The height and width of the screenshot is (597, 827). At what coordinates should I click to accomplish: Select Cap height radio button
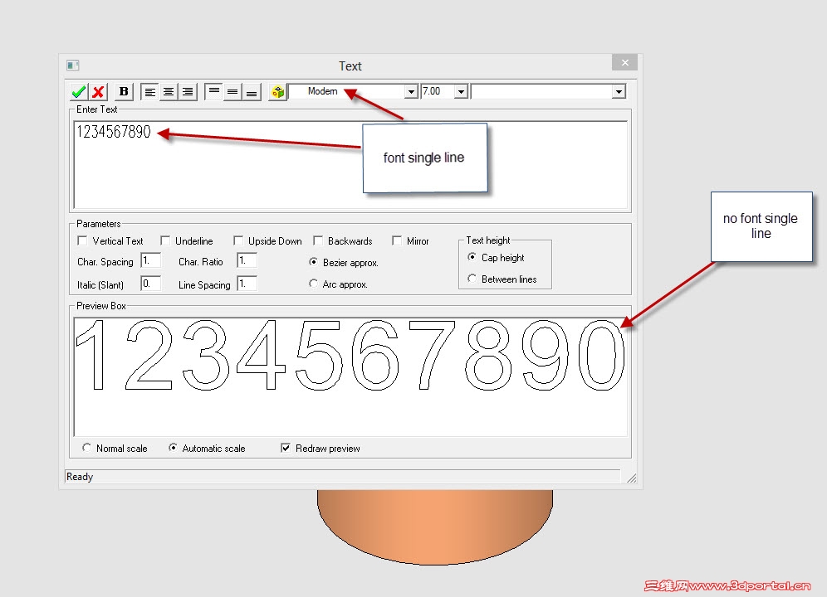click(x=472, y=256)
